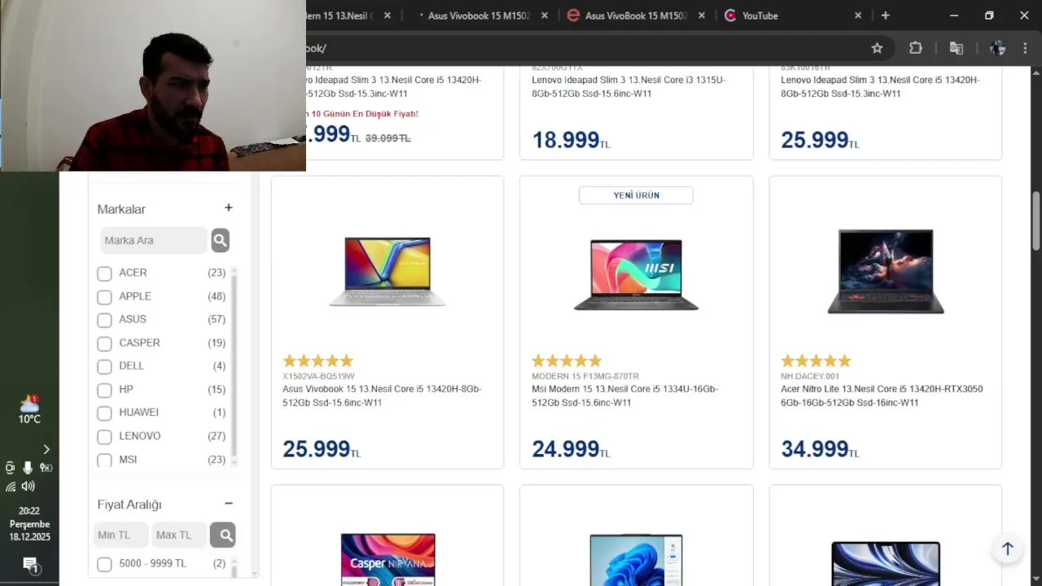
Task: Open the browser extensions puzzle icon
Action: pyautogui.click(x=916, y=48)
